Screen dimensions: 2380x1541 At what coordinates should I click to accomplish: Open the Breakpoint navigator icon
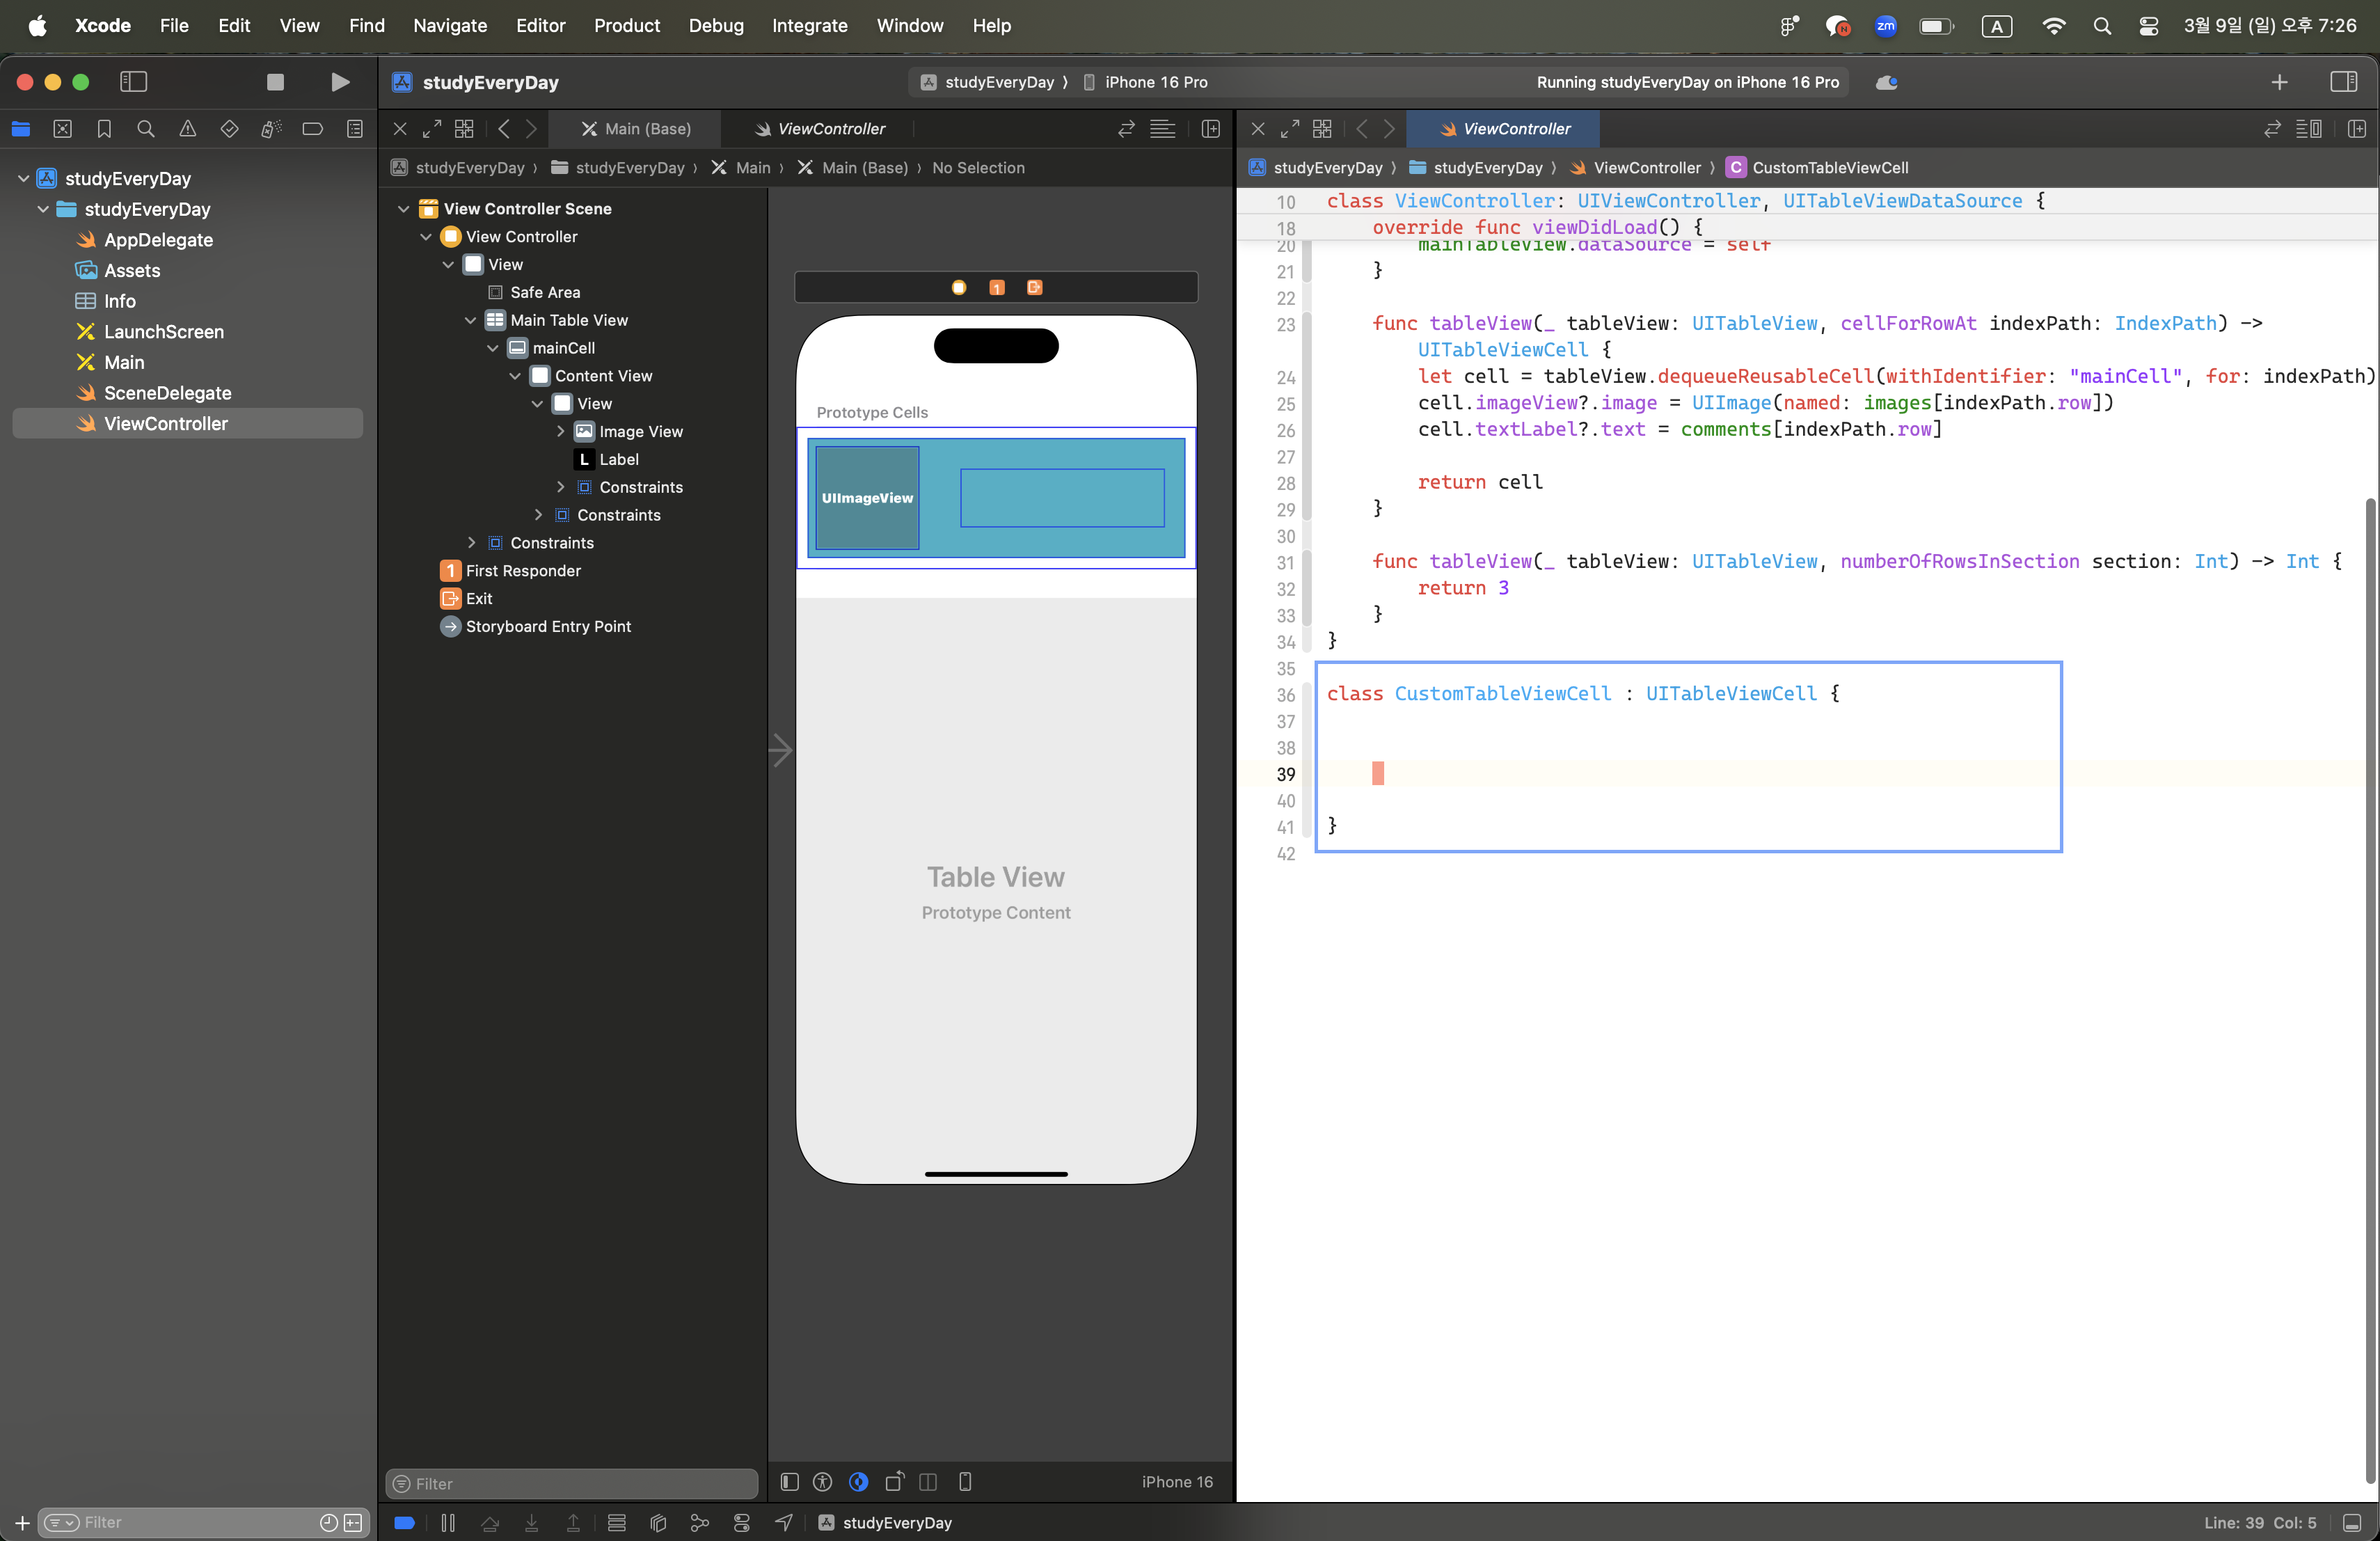pyautogui.click(x=312, y=129)
